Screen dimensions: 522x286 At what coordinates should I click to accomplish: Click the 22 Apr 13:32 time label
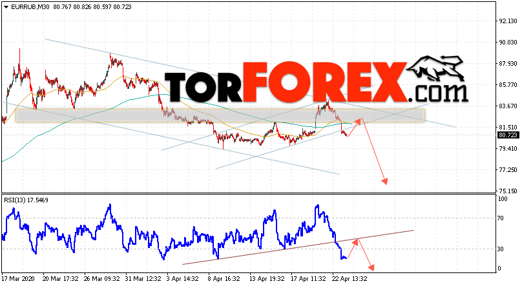[350, 279]
